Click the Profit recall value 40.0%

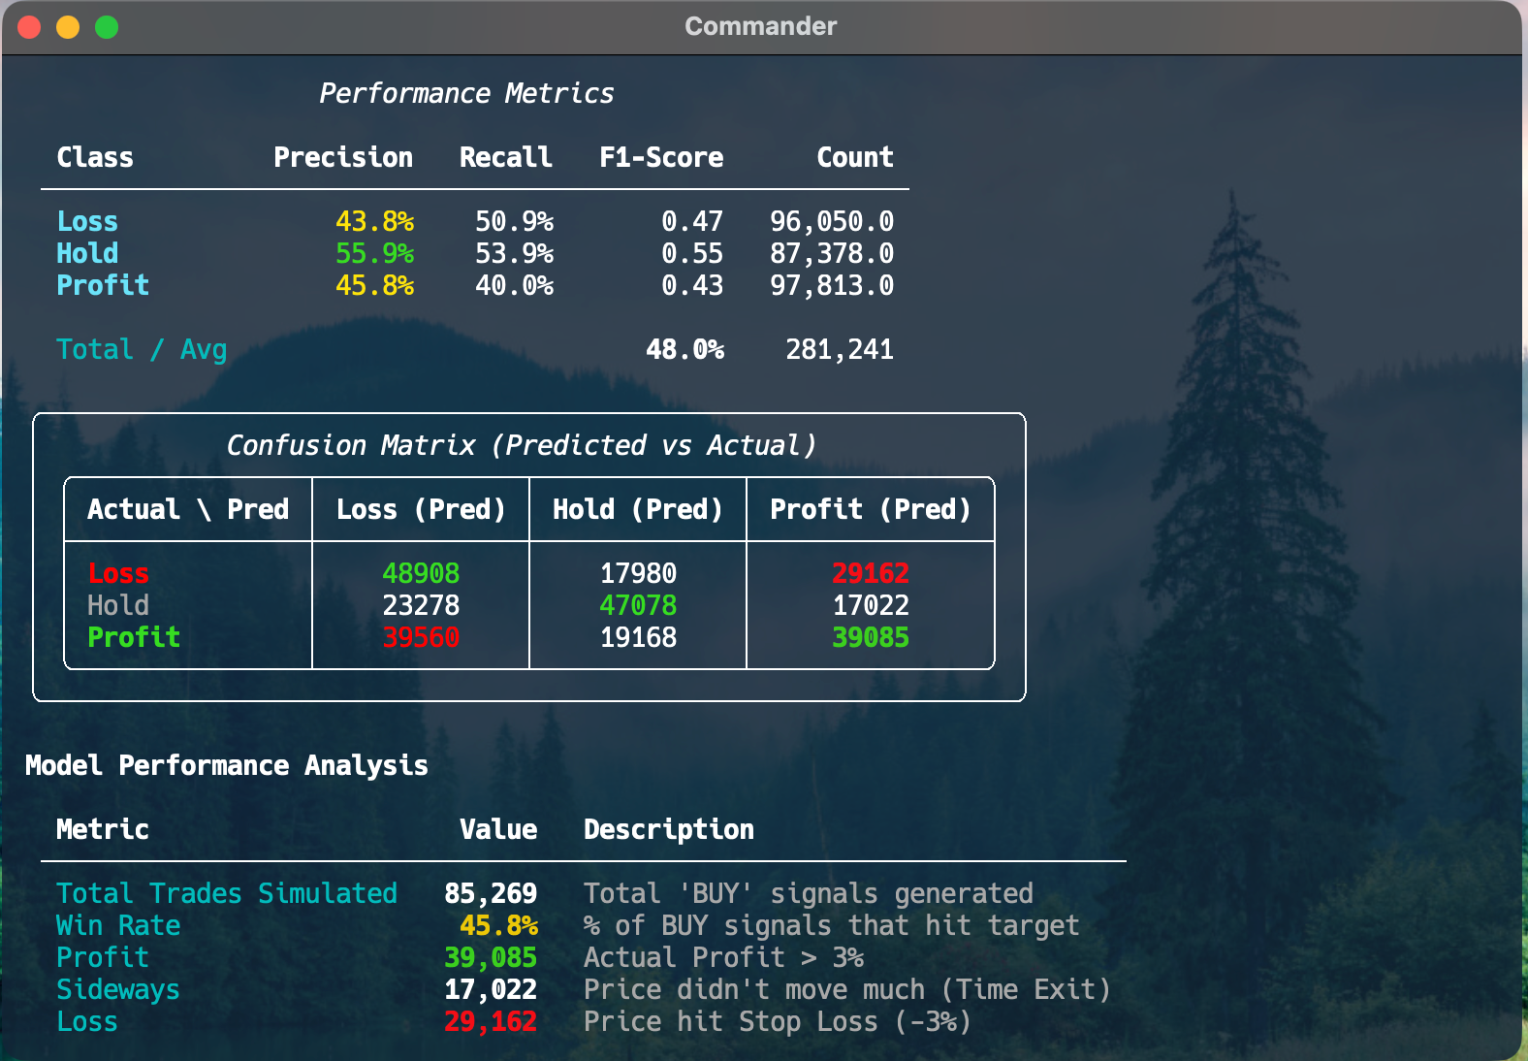click(x=515, y=285)
